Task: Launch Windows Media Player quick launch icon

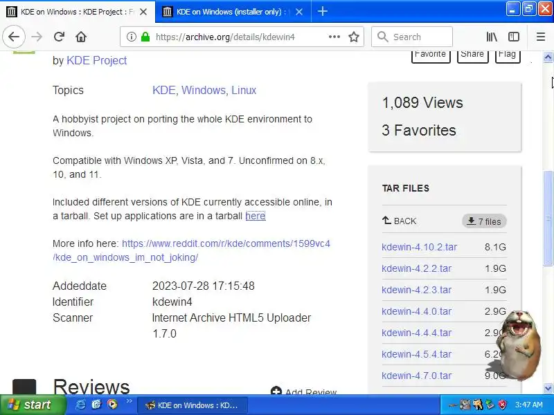Action: [x=112, y=405]
